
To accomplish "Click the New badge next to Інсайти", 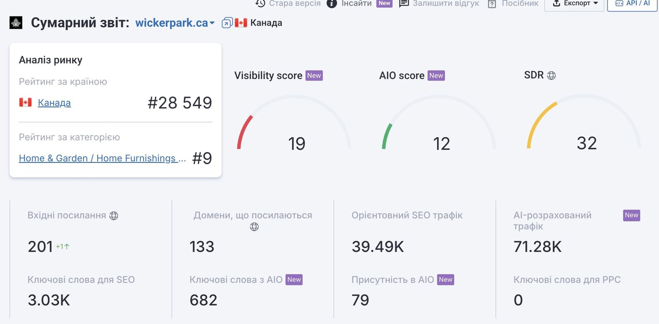I will point(384,3).
